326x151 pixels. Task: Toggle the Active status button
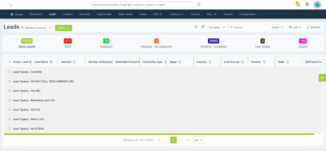[x=64, y=28]
